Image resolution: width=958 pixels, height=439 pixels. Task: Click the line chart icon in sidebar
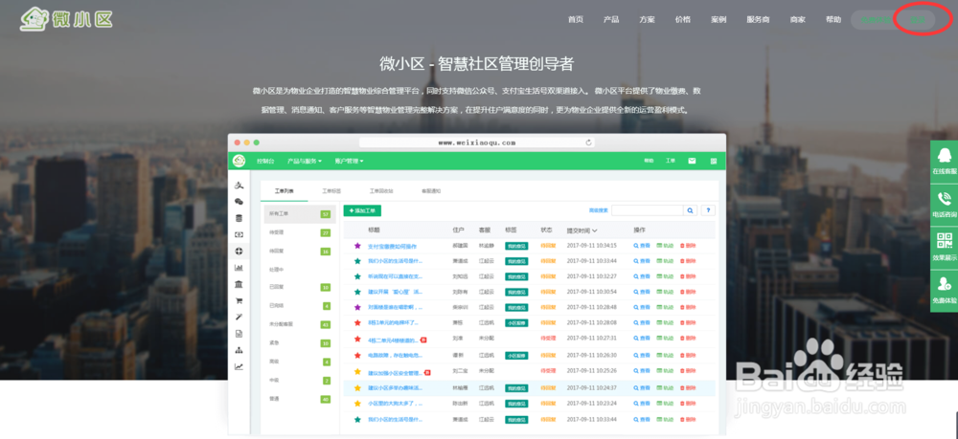pos(239,366)
